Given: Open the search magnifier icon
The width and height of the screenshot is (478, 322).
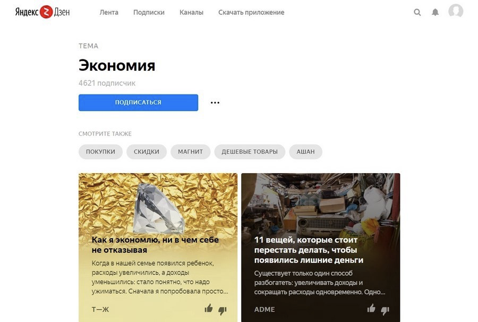Looking at the screenshot, I should [417, 12].
